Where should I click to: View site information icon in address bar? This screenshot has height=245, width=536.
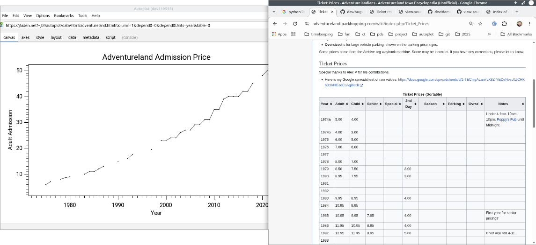coord(307,24)
